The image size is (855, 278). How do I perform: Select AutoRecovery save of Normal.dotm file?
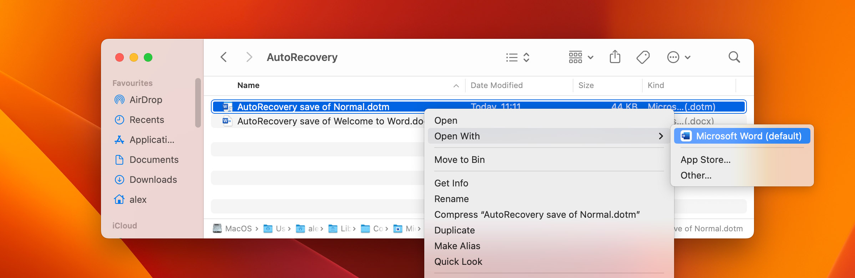479,107
